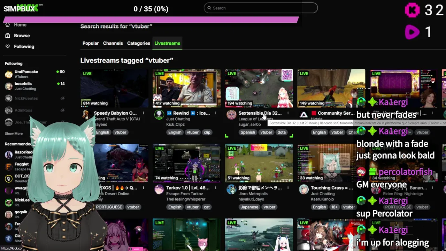
Task: Open RazorRed recommended channel avatar
Action: pos(9,154)
